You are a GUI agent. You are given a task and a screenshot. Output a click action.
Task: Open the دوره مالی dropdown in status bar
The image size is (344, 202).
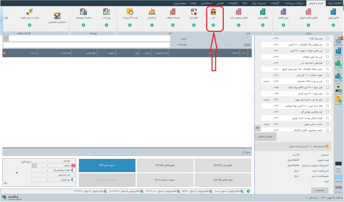pyautogui.click(x=306, y=198)
